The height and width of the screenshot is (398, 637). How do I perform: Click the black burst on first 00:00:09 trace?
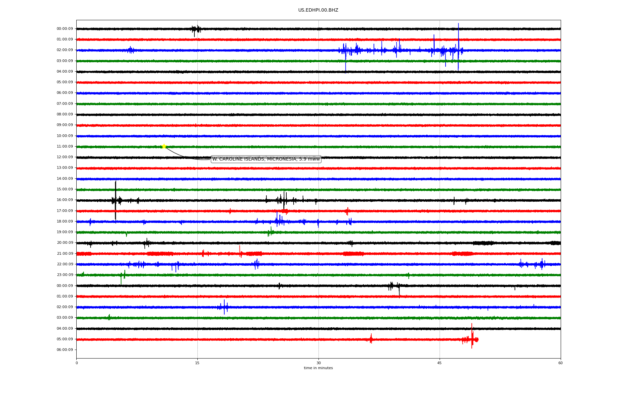pyautogui.click(x=196, y=29)
